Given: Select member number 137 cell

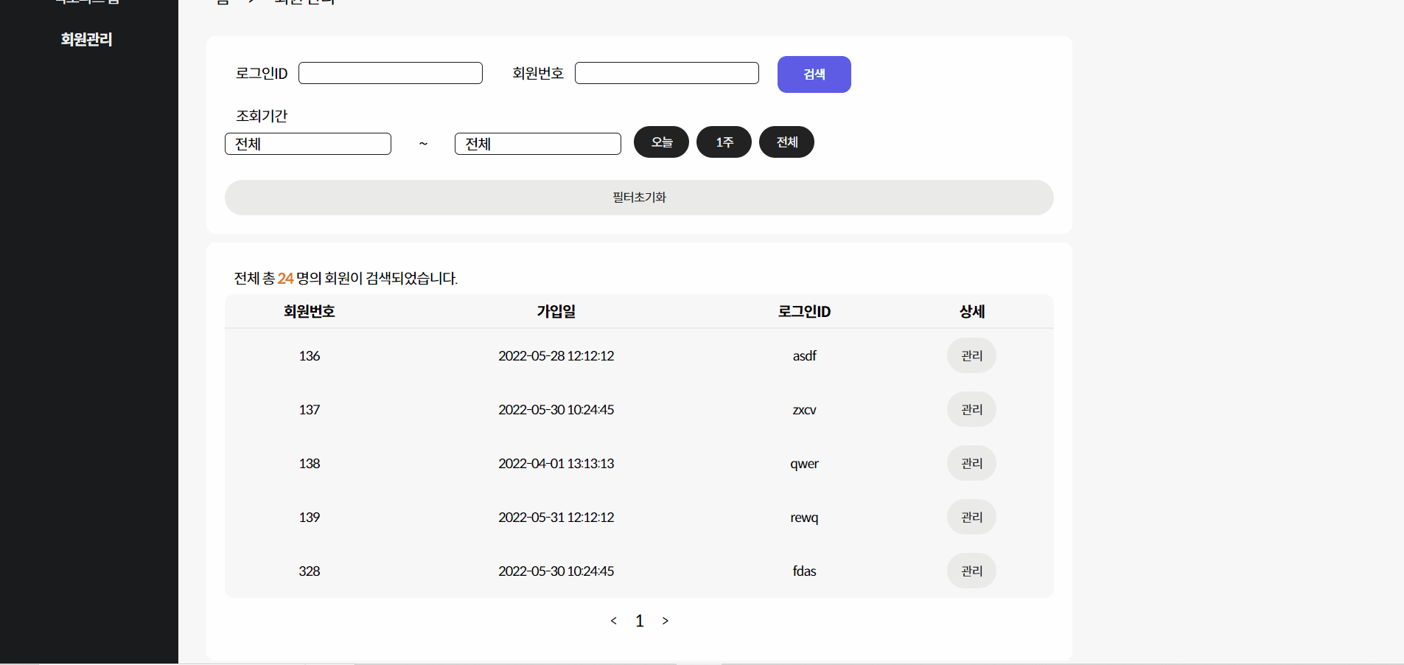Looking at the screenshot, I should pyautogui.click(x=310, y=409).
